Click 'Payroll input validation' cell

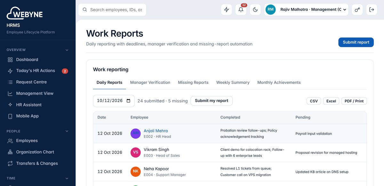coord(314,134)
